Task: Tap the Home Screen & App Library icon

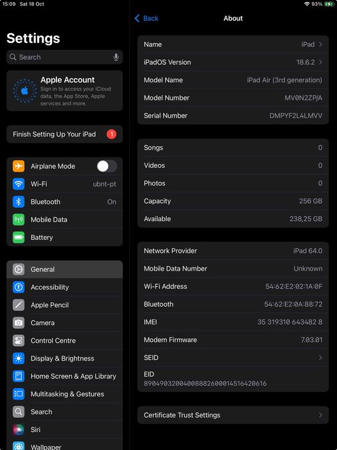Action: (x=19, y=376)
